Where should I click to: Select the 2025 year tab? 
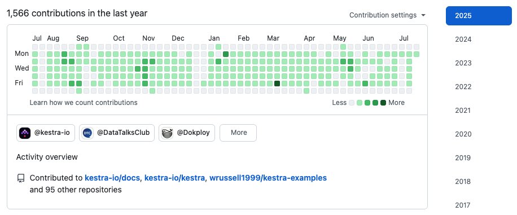[x=479, y=16]
